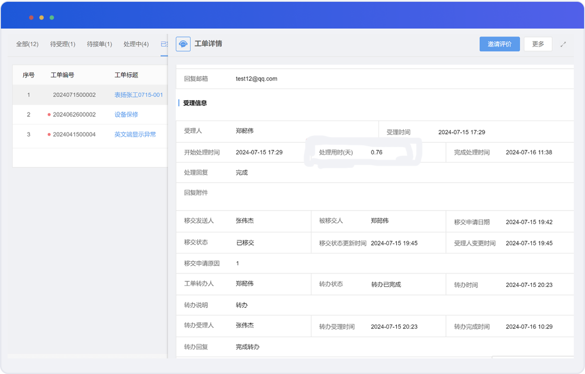Select work order number 2024062600002
Viewport: 585px width, 374px height.
[x=74, y=115]
